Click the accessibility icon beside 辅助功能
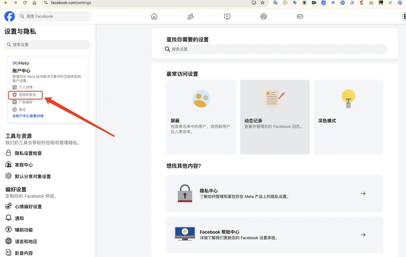 [x=8, y=230]
